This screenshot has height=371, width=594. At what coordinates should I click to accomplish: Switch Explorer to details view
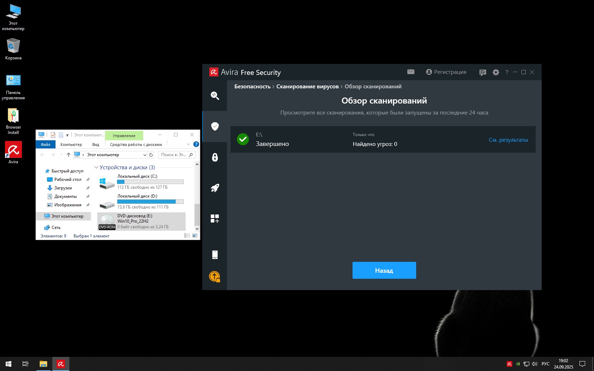(187, 236)
